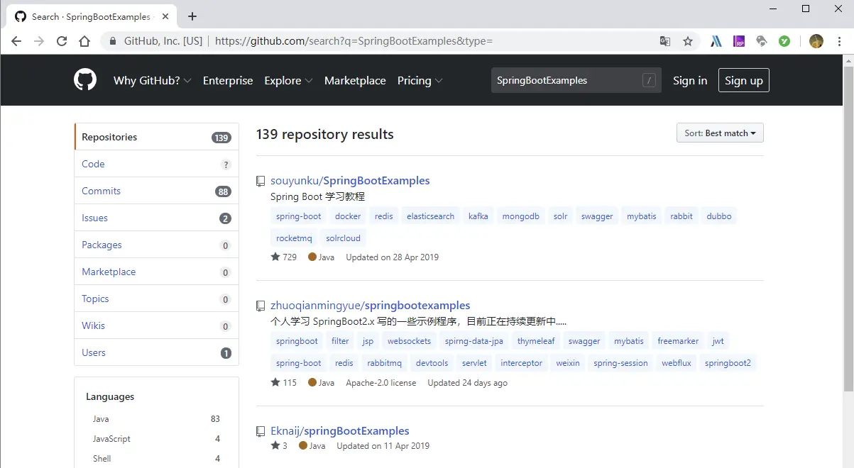The image size is (854, 468).
Task: Click the 3 stars count
Action: click(279, 446)
